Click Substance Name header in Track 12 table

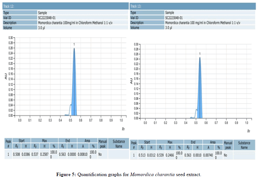tap(118, 143)
